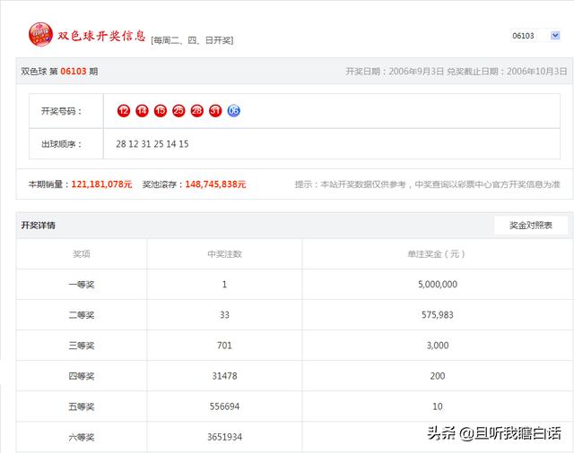
Task: Click the 三等奖 row label
Action: [82, 346]
